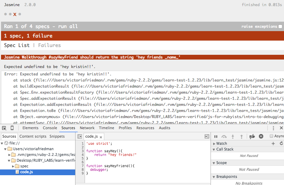The image size is (284, 185).
Task: Refresh watch expressions
Action: coord(281,143)
